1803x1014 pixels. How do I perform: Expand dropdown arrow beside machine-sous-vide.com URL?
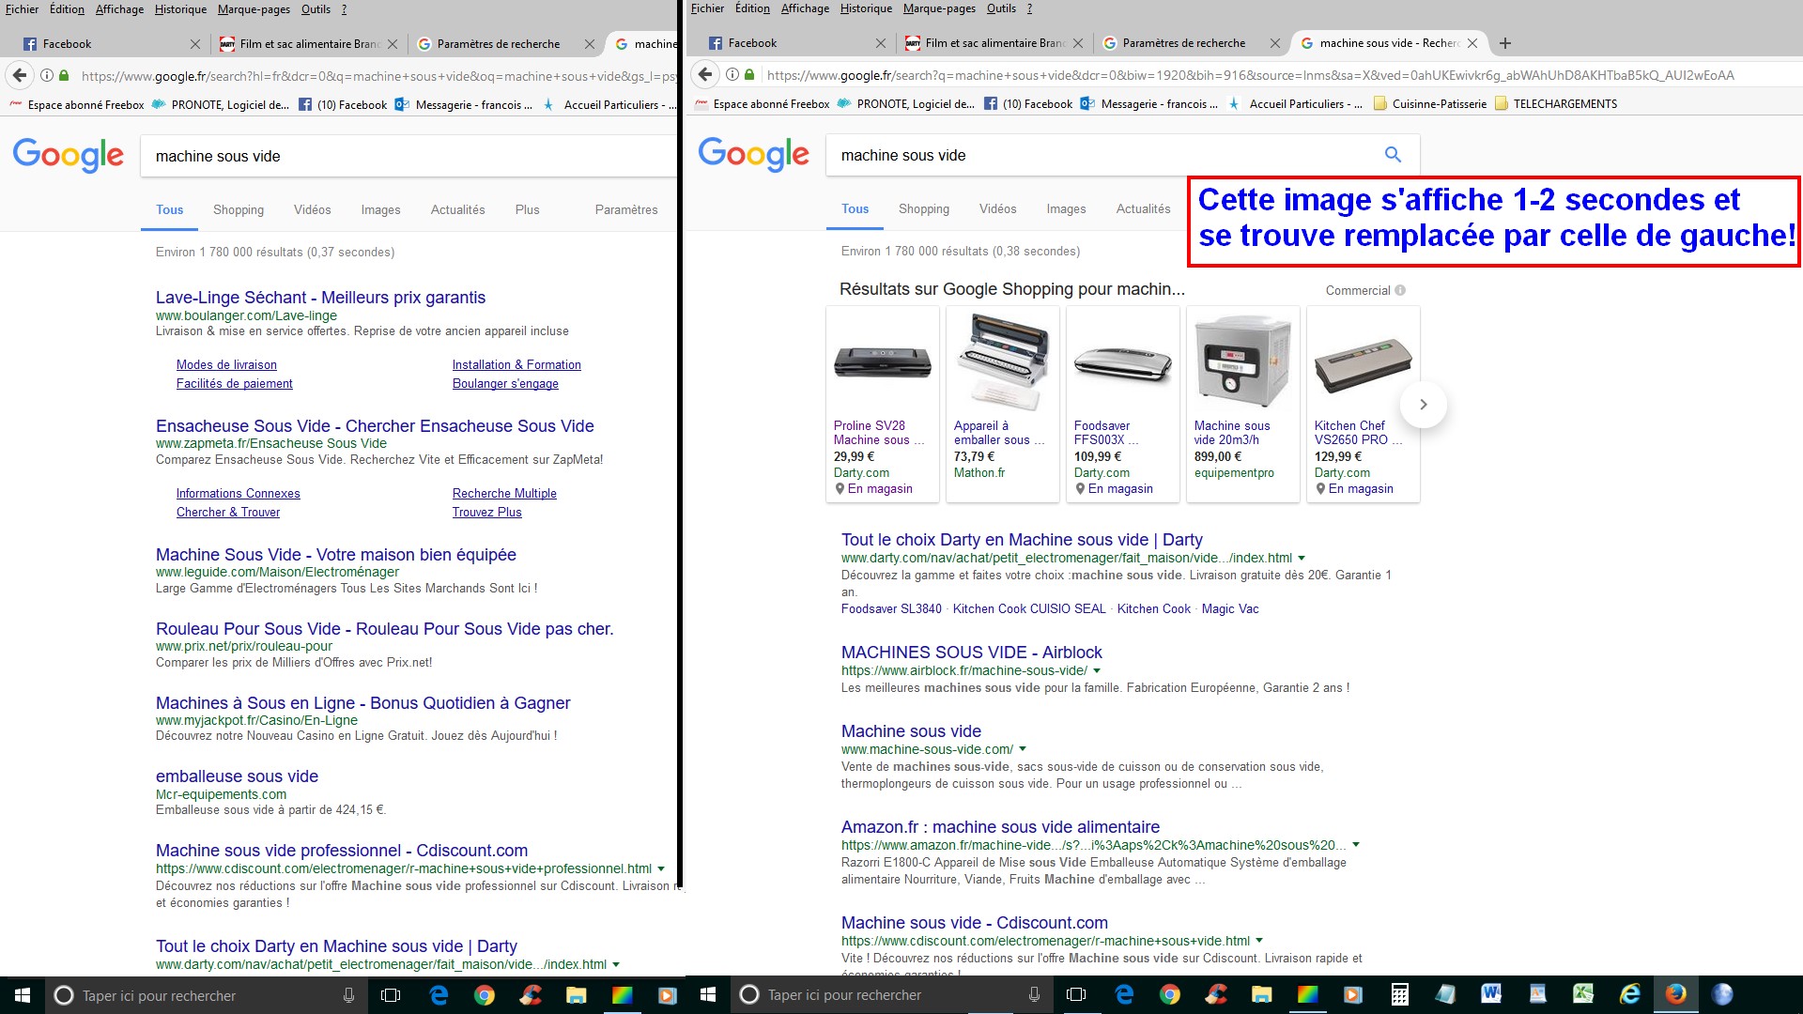1023,749
